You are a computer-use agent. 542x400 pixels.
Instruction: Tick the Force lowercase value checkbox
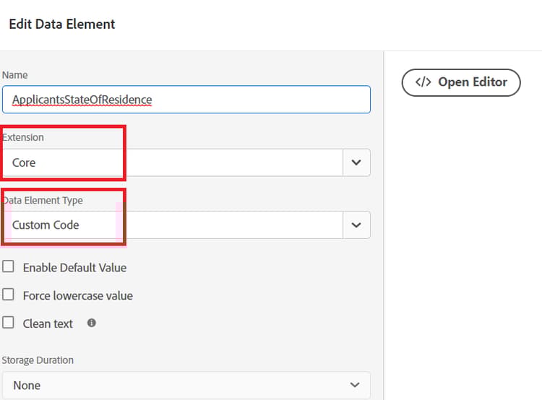[x=8, y=295]
